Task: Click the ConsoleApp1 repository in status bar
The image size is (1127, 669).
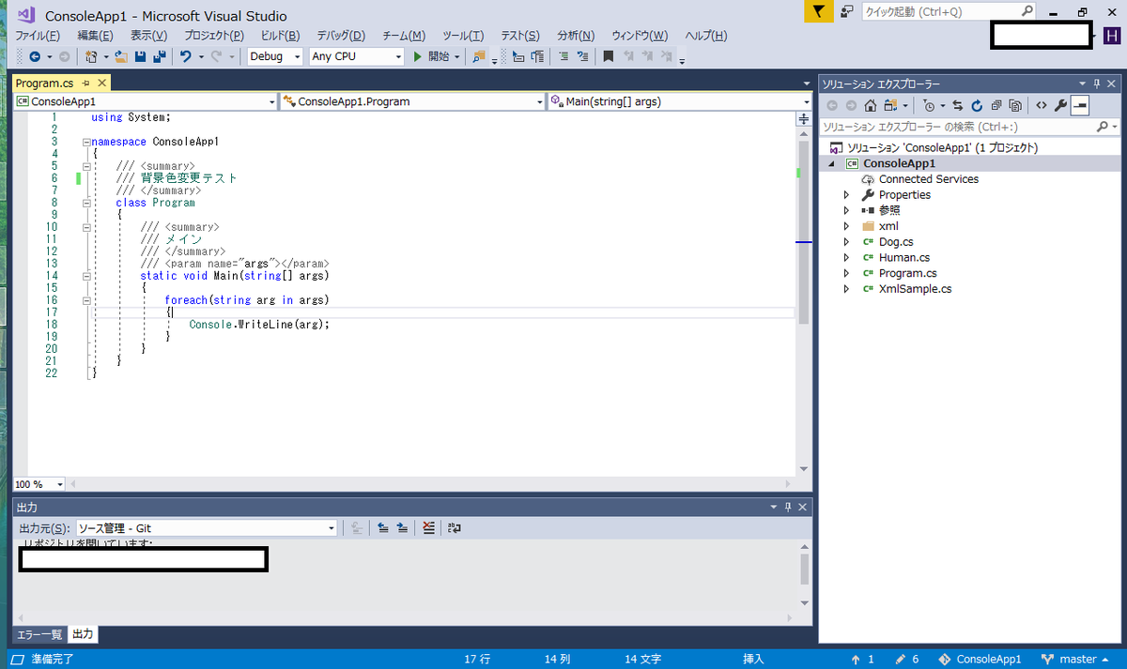Action: (980, 660)
